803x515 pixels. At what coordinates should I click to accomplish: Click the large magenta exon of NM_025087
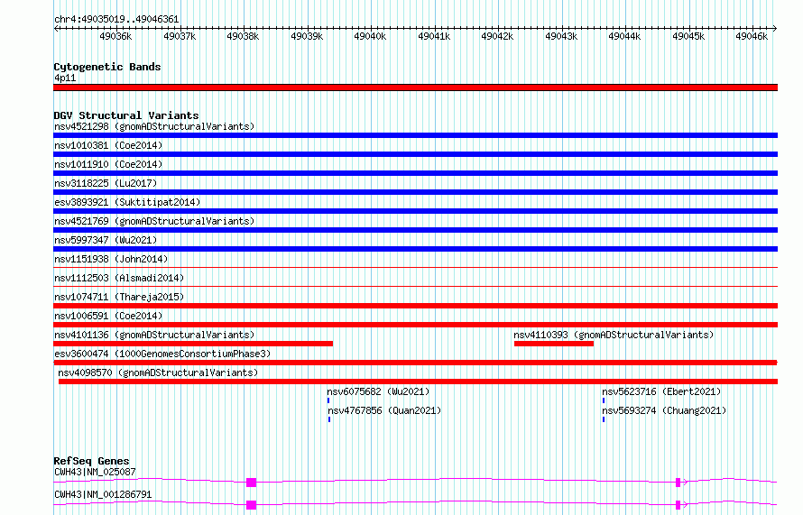251,483
